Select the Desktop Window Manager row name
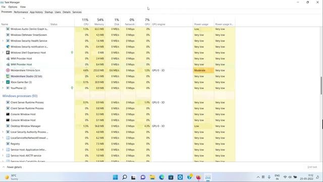323x182 pixels. [26, 126]
